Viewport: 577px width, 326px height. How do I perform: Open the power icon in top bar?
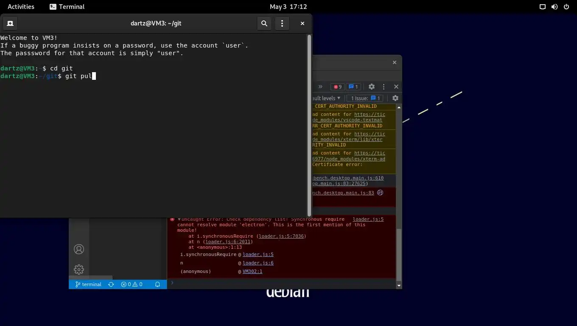[566, 6]
